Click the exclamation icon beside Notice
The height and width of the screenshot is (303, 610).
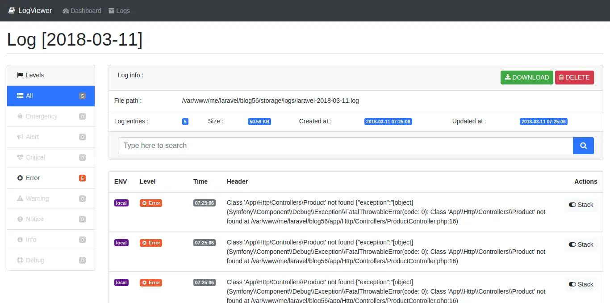pyautogui.click(x=20, y=219)
